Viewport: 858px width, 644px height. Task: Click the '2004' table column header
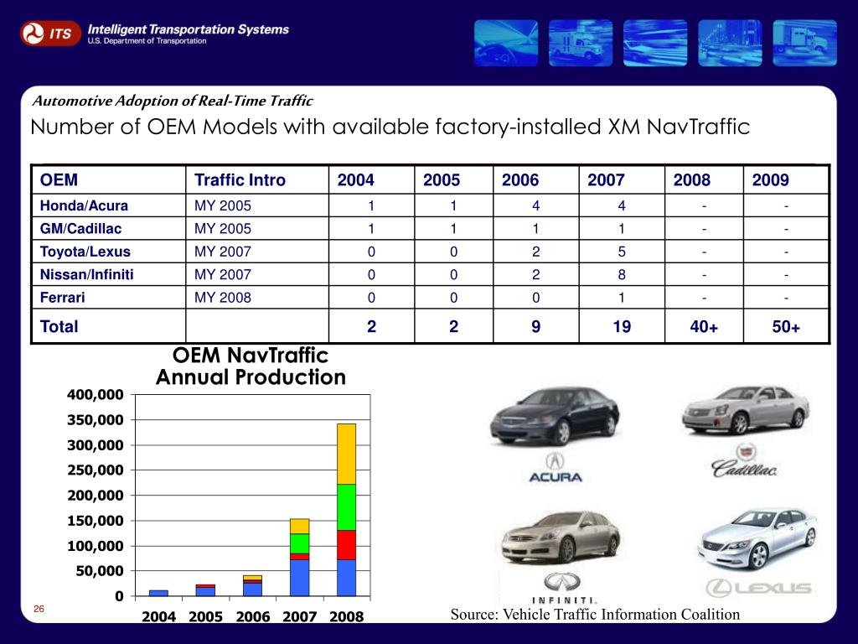355,180
